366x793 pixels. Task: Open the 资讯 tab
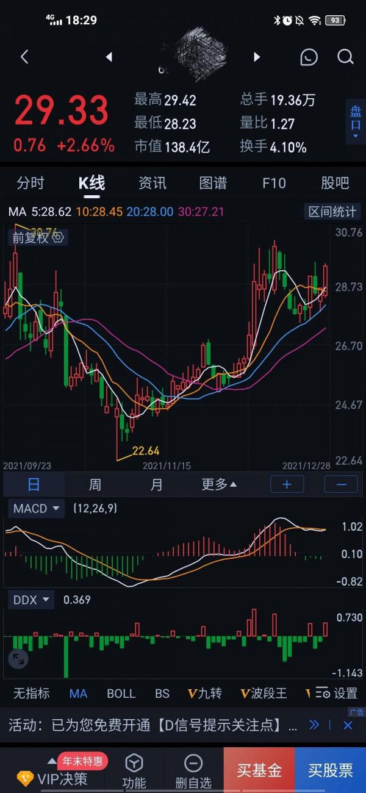point(152,183)
